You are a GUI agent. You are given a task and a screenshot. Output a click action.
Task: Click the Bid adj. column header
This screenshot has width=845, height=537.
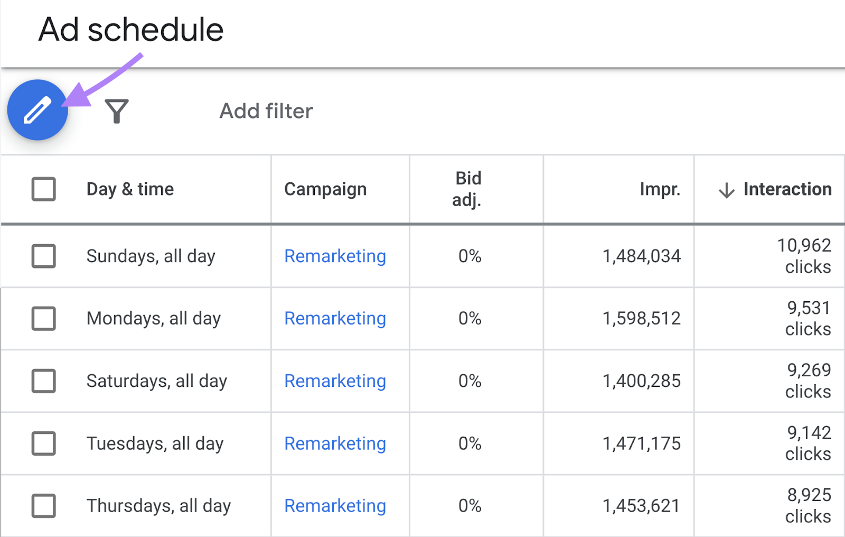pos(467,189)
